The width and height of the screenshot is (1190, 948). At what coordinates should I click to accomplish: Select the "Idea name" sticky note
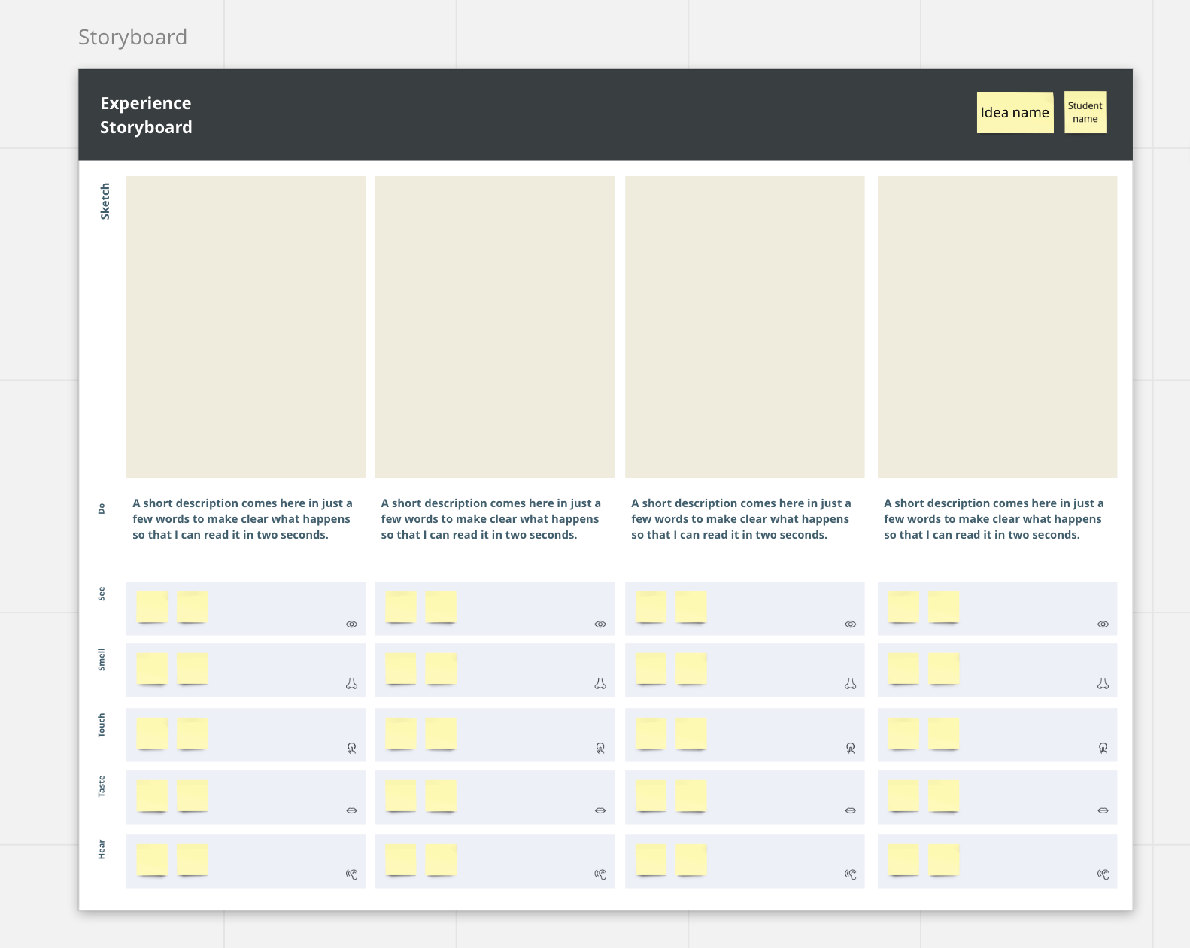[1015, 113]
